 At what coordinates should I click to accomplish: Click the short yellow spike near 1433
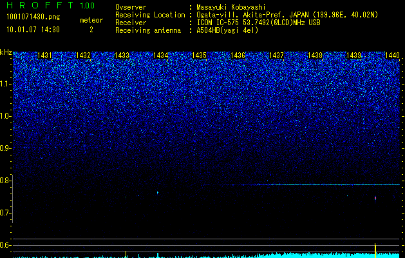(x=126, y=254)
